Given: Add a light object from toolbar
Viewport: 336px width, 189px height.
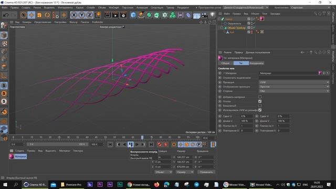Looking at the screenshot, I should (x=212, y=15).
